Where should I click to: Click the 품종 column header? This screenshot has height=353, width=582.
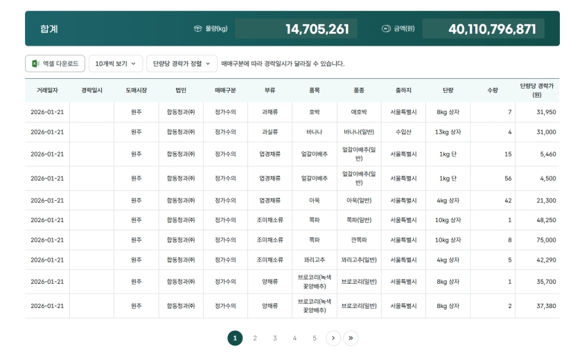pos(359,90)
